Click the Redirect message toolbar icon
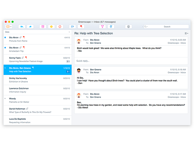 (73, 27)
